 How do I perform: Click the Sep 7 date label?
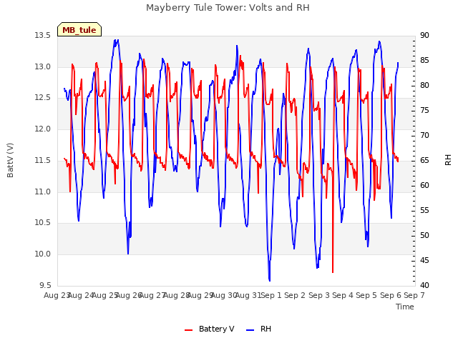click(414, 295)
